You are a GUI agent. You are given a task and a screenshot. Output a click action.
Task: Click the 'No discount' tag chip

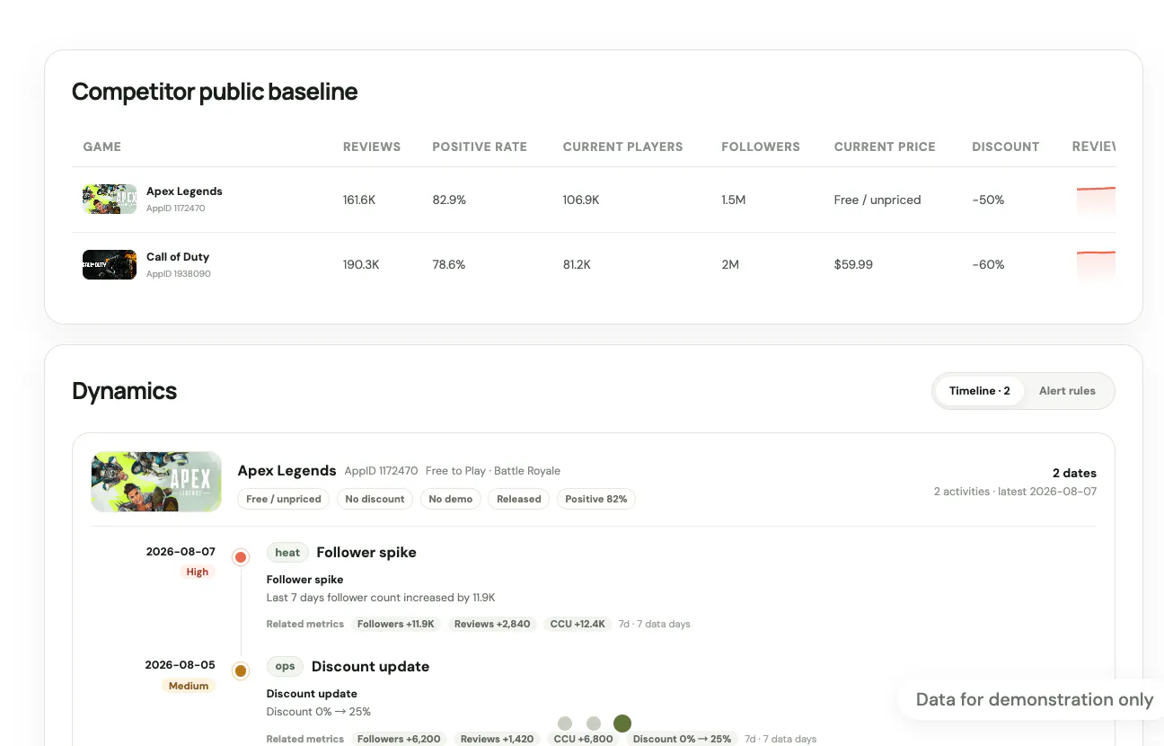click(x=375, y=499)
